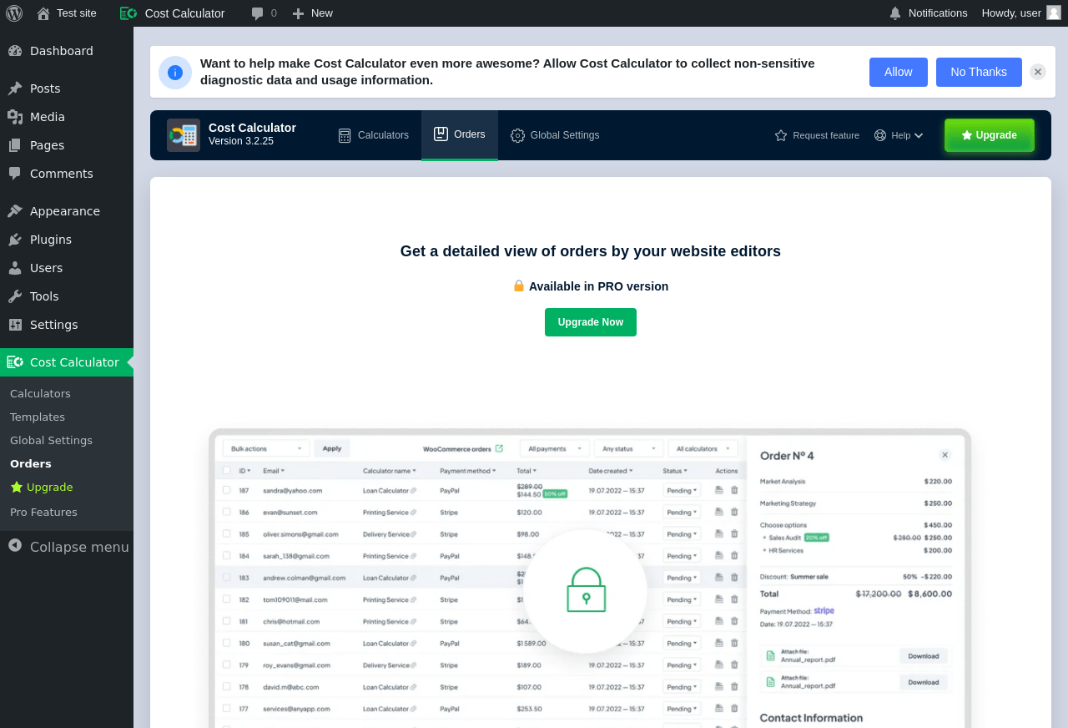Open Pro Features submenu item
This screenshot has height=728, width=1068.
click(43, 513)
